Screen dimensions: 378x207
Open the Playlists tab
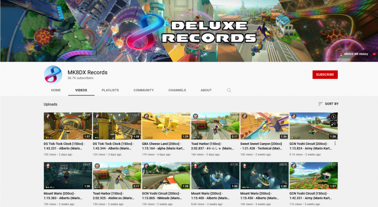click(110, 90)
